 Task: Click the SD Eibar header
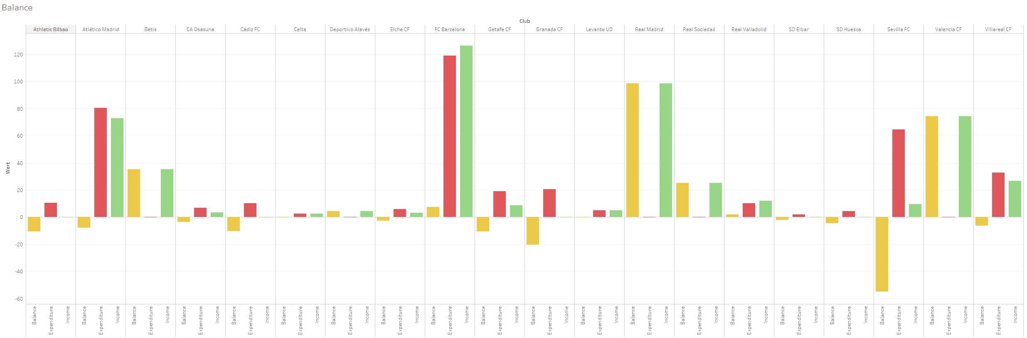(x=799, y=29)
